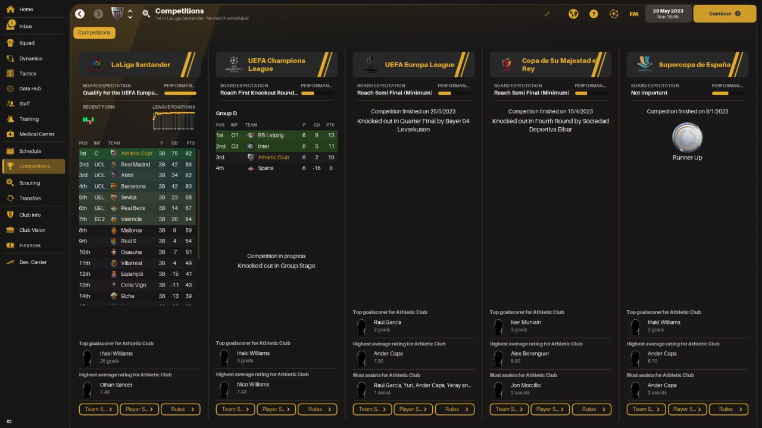
Task: Click the Continue button
Action: coord(724,14)
